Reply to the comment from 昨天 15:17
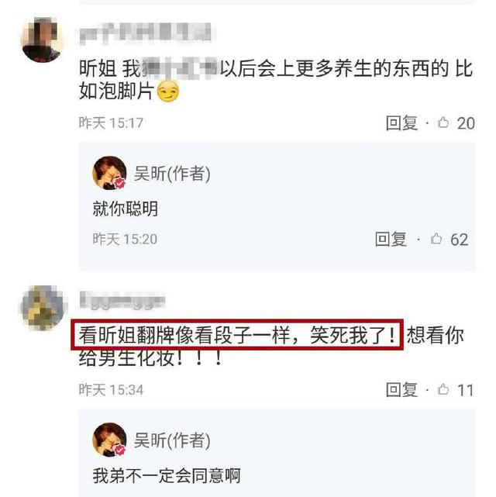The height and width of the screenshot is (497, 496). tap(401, 123)
